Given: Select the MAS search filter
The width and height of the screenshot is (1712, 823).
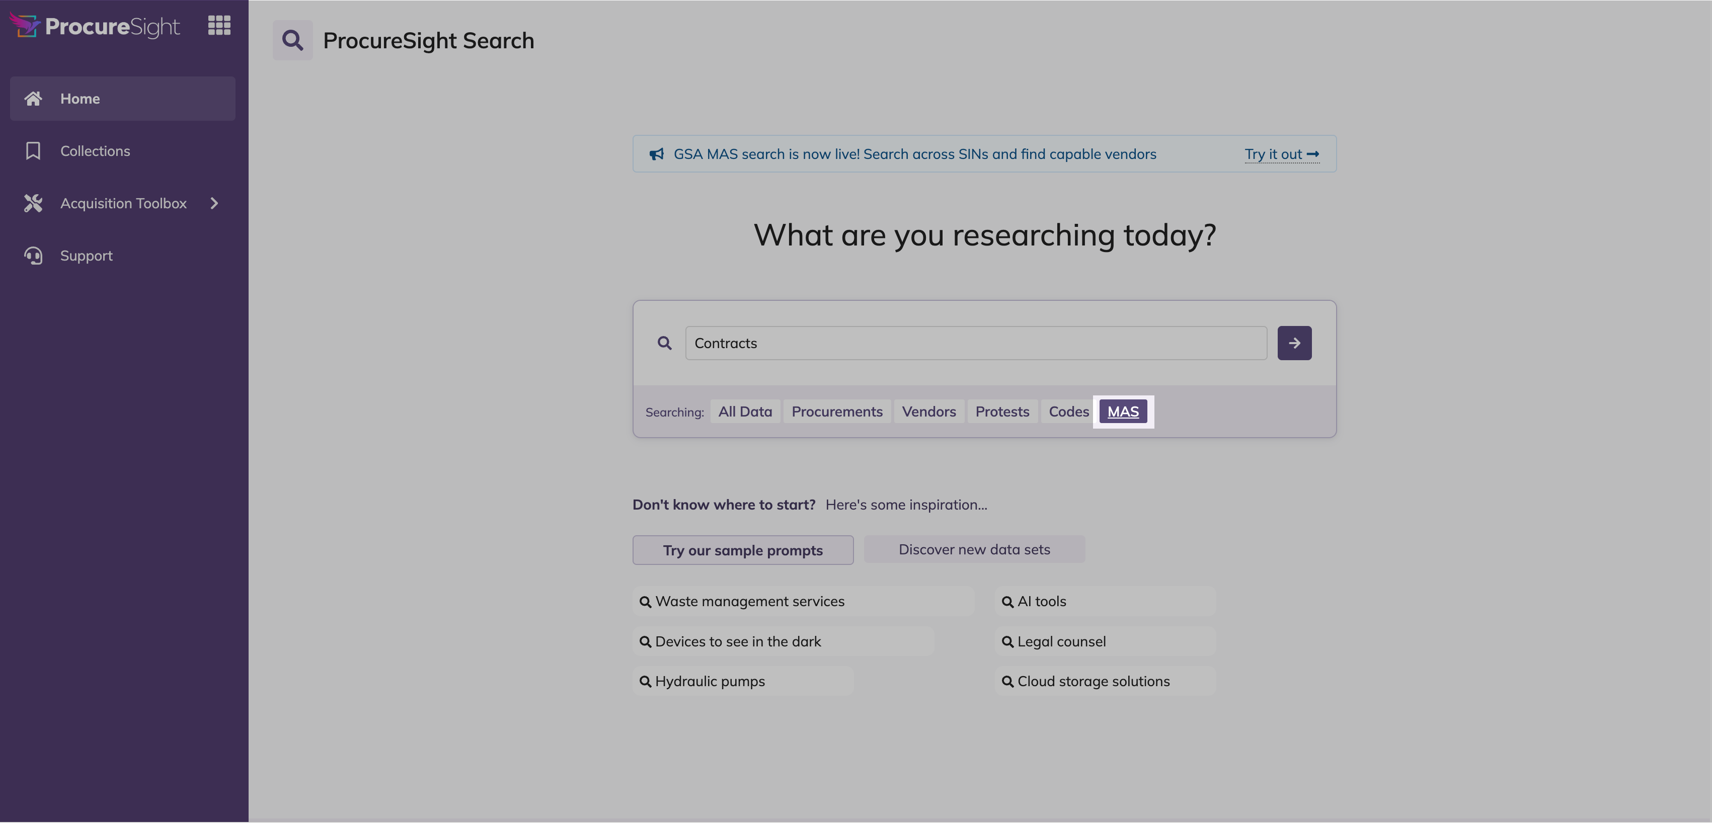Looking at the screenshot, I should pyautogui.click(x=1123, y=411).
